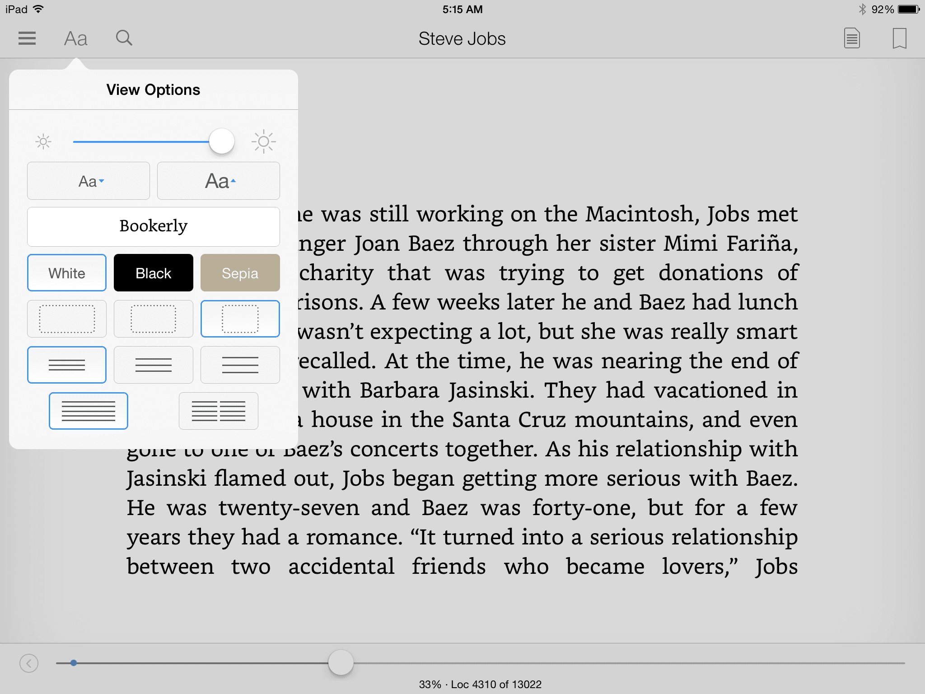Open the hamburger table of contents menu
This screenshot has width=925, height=694.
27,38
